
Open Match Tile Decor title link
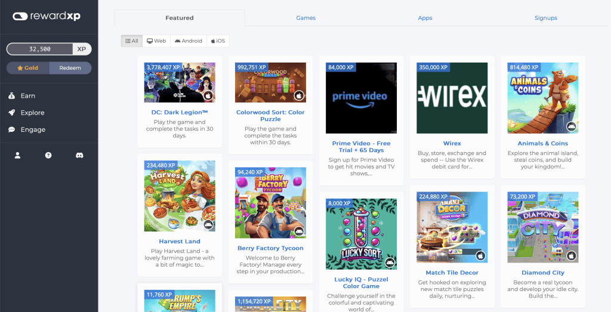pyautogui.click(x=452, y=273)
